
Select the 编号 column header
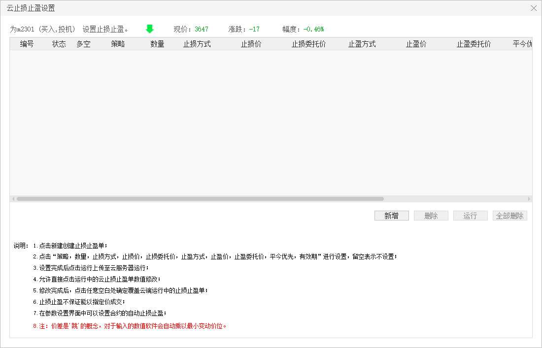pyautogui.click(x=27, y=44)
